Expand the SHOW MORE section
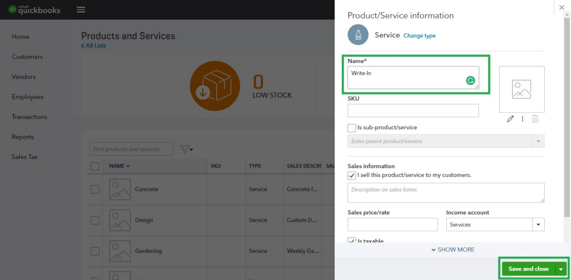 pyautogui.click(x=453, y=250)
